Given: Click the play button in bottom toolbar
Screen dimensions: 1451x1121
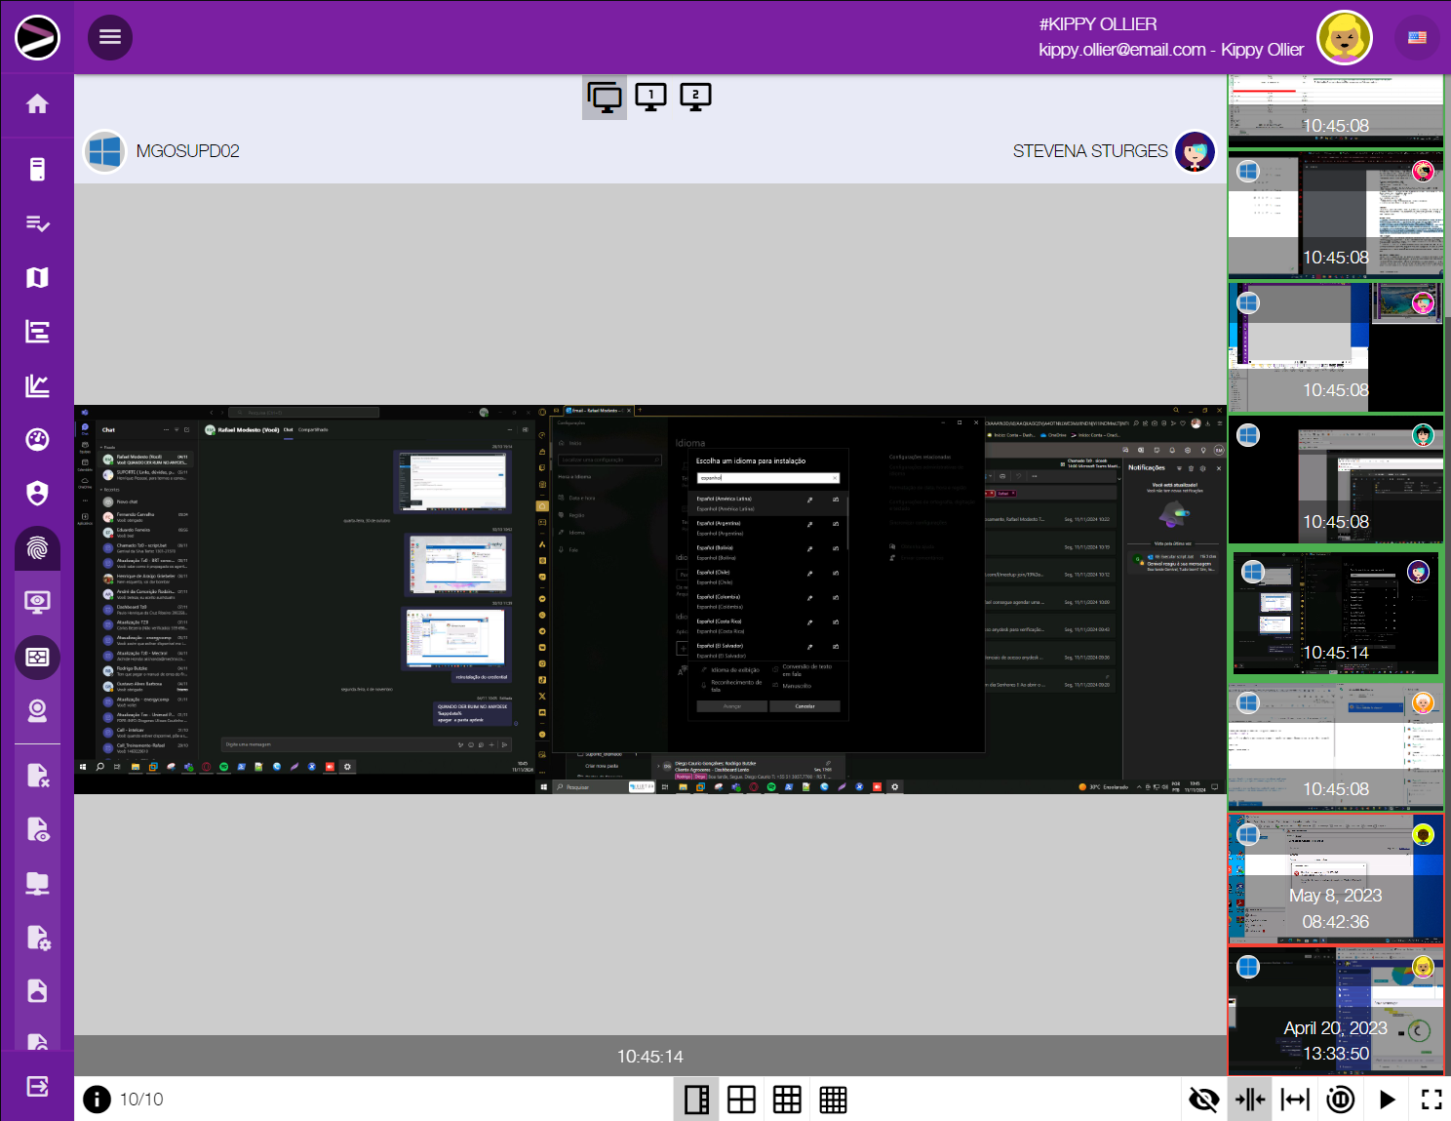Looking at the screenshot, I should [x=1387, y=1100].
